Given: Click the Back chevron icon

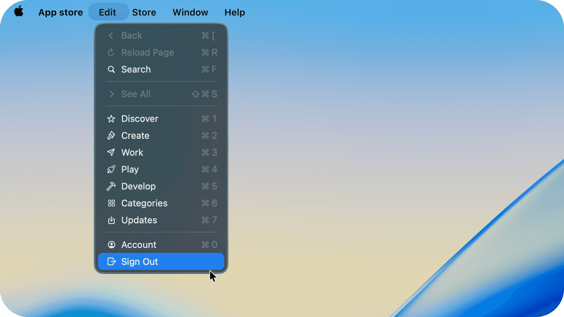Looking at the screenshot, I should (111, 36).
